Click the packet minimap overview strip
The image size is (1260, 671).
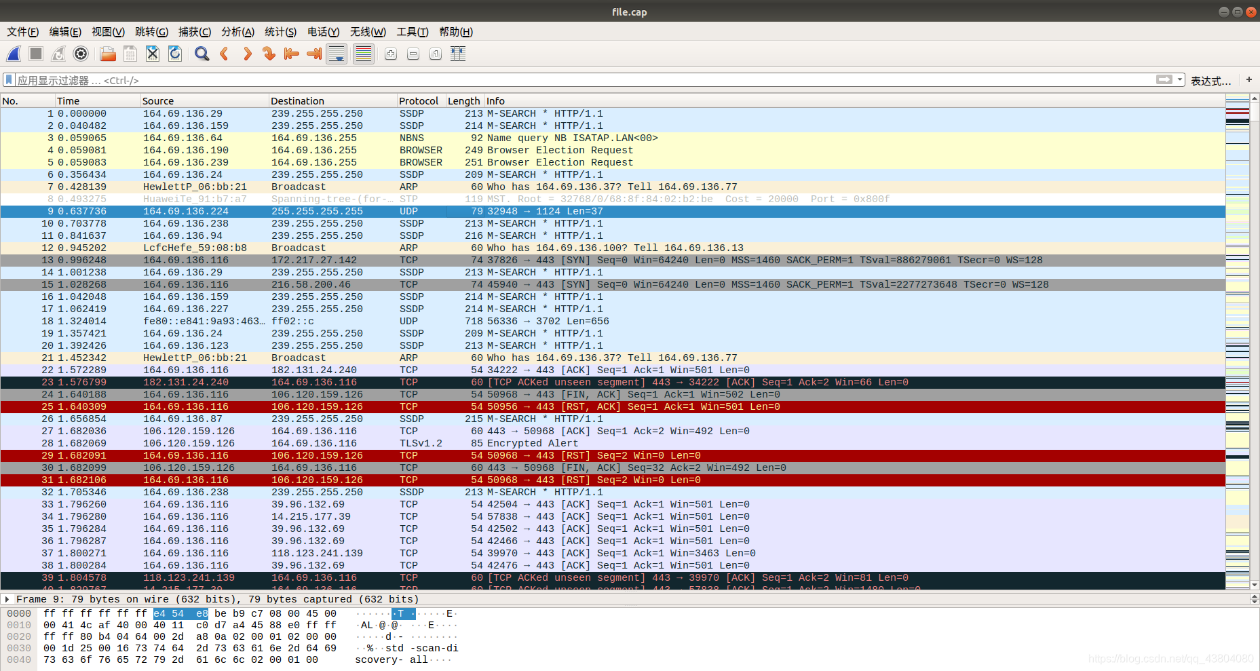[1238, 341]
